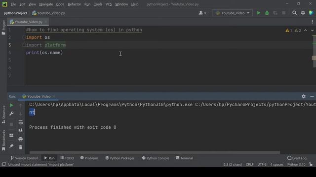The width and height of the screenshot is (316, 177).
Task: Click pythonProject in the breadcrumb
Action: (15, 13)
